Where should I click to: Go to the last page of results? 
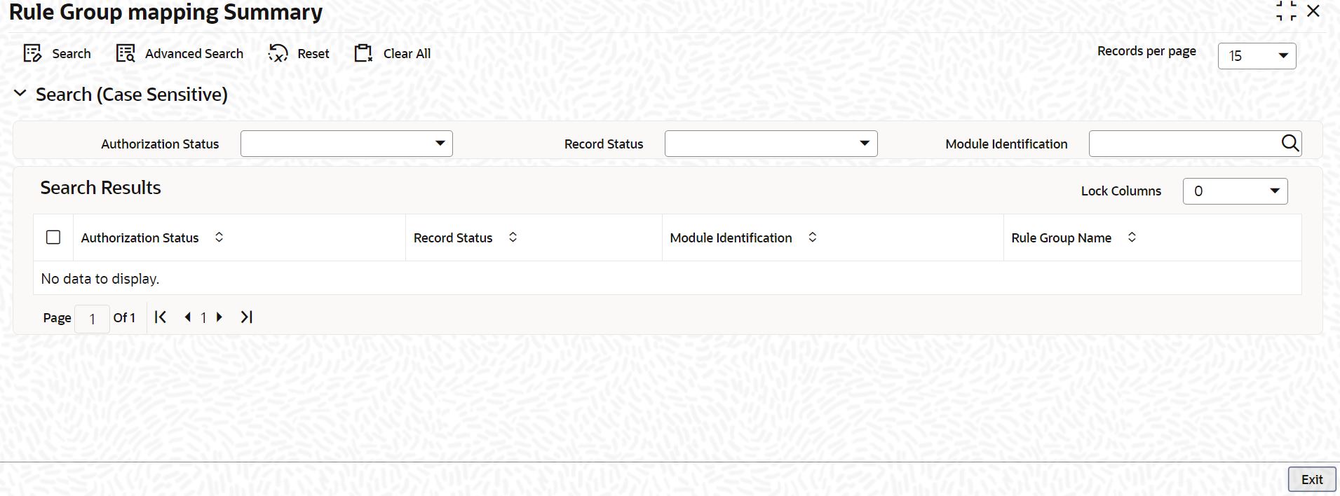click(x=246, y=317)
